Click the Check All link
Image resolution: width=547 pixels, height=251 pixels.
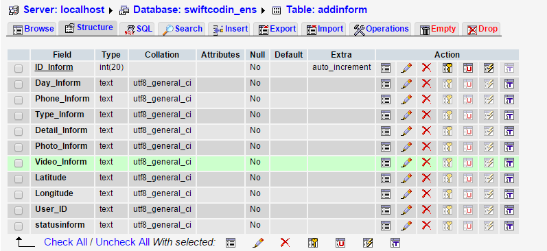65,242
